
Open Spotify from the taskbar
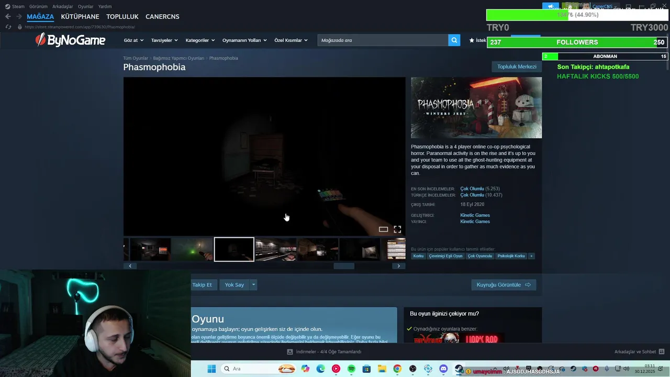(x=351, y=369)
